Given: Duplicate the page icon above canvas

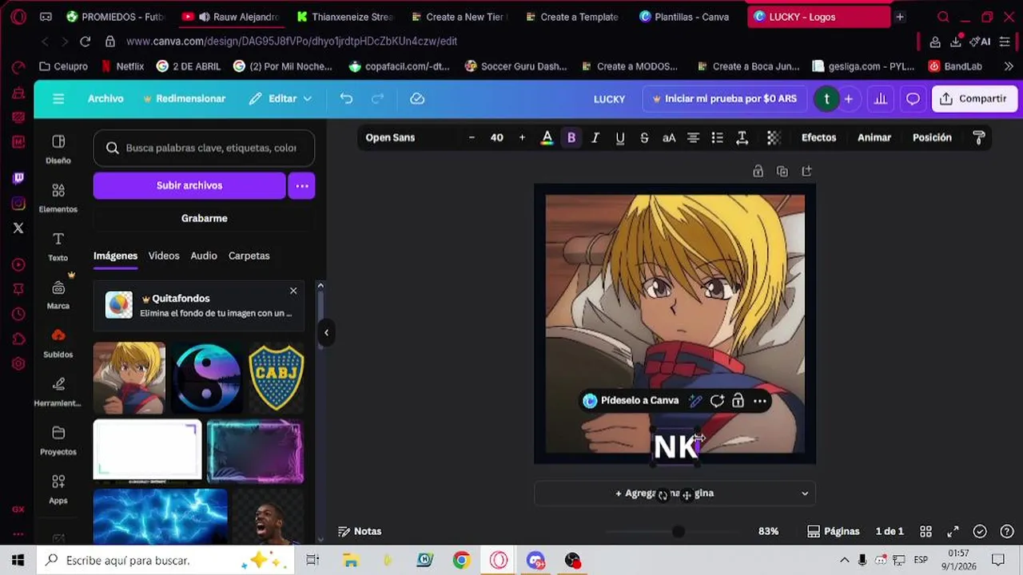Looking at the screenshot, I should (782, 171).
